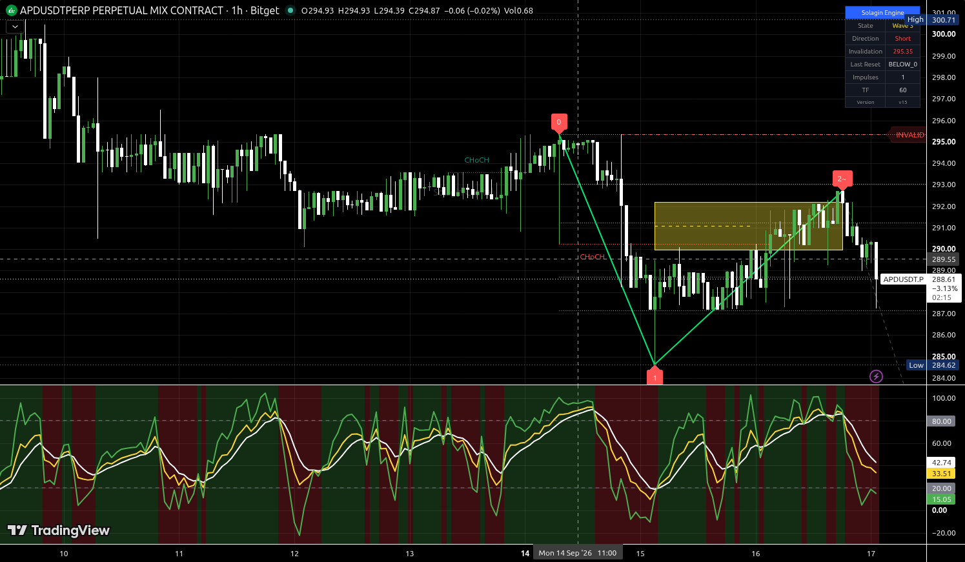The image size is (965, 562).
Task: Select the yellow highlighted zone box
Action: (749, 226)
